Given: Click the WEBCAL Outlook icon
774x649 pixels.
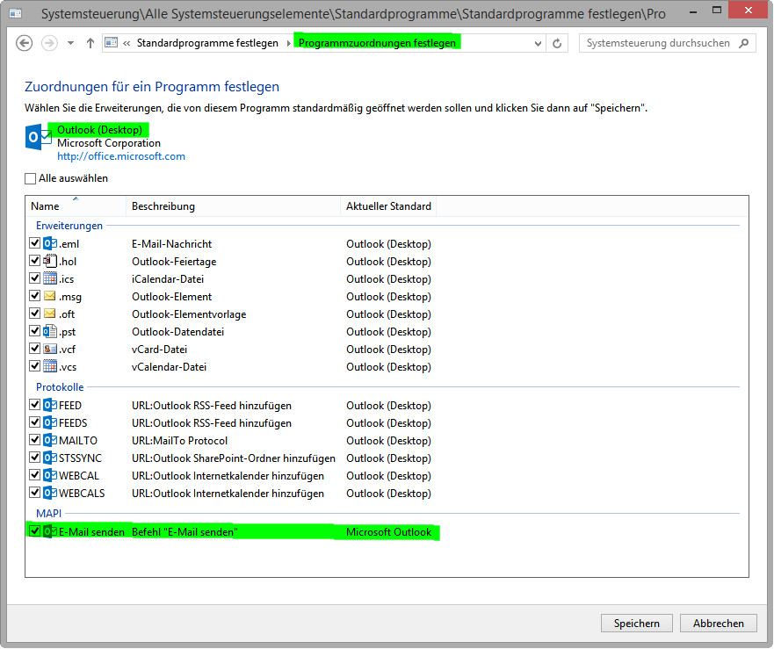Looking at the screenshot, I should [x=50, y=475].
